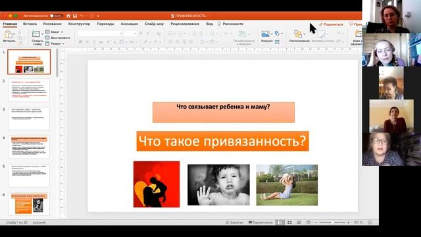Select slide 4 thumbnail
The height and width of the screenshot is (237, 421).
29,147
